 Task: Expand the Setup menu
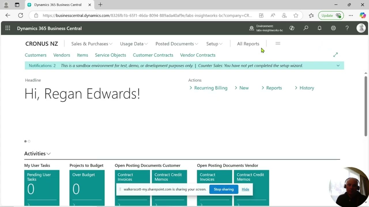(214, 44)
